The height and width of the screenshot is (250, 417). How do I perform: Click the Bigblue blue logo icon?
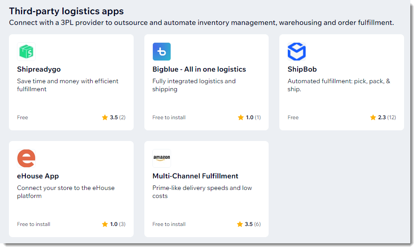point(161,52)
